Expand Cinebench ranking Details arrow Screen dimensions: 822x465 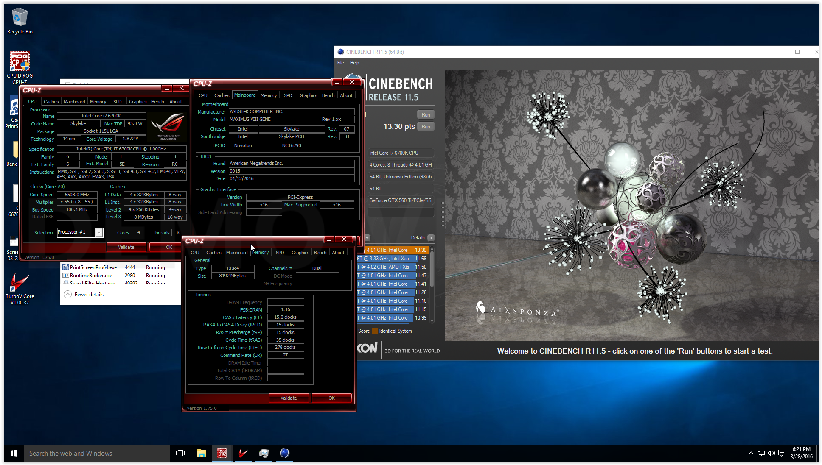(431, 238)
